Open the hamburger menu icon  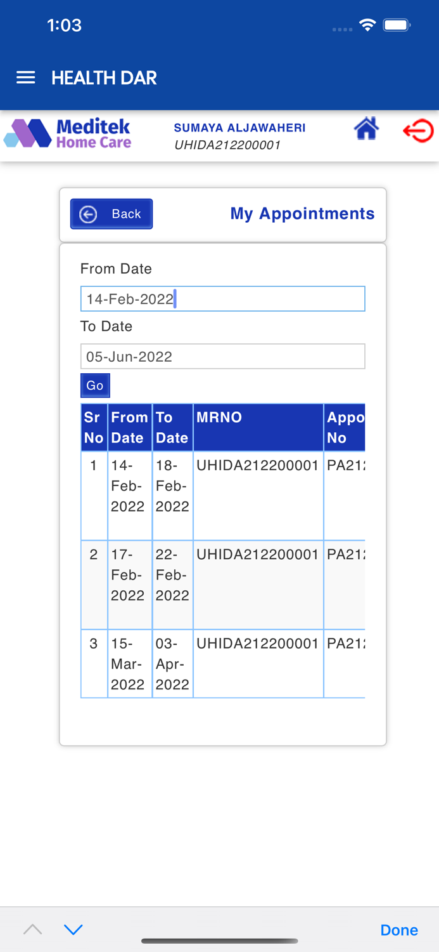[x=25, y=78]
